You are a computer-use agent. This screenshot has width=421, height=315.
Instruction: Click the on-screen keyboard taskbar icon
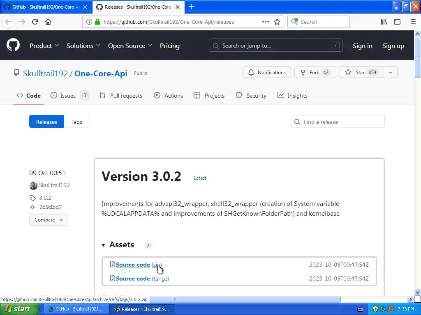tap(360, 309)
